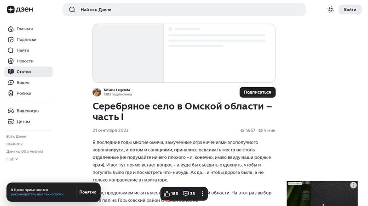
Task: Subscribe with the 'Подписаться' button
Action: coord(257,92)
